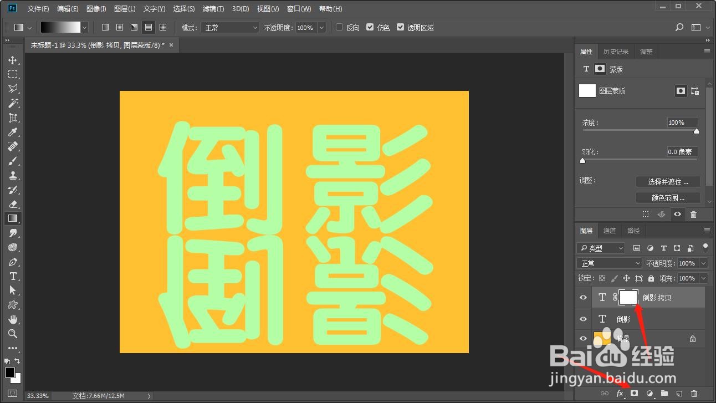Select the Pen tool

(13, 262)
